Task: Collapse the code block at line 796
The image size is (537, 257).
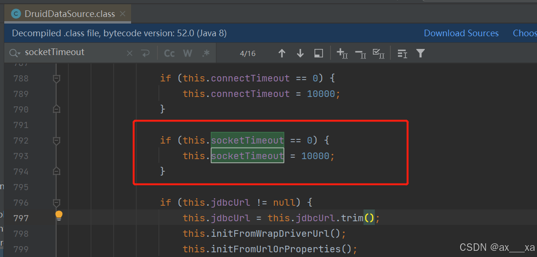Action: coord(57,203)
